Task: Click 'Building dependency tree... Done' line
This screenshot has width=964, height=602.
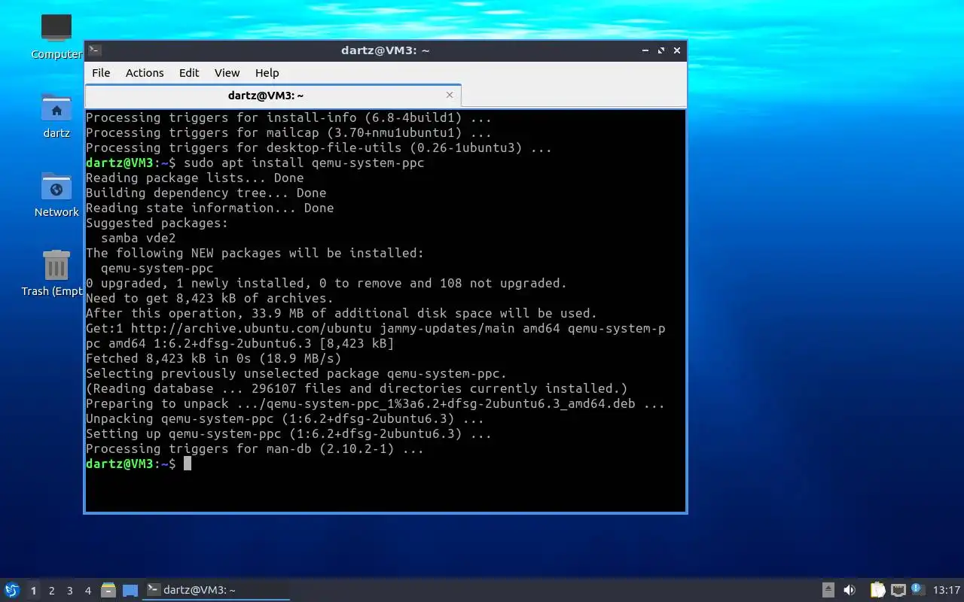Action: (x=206, y=193)
